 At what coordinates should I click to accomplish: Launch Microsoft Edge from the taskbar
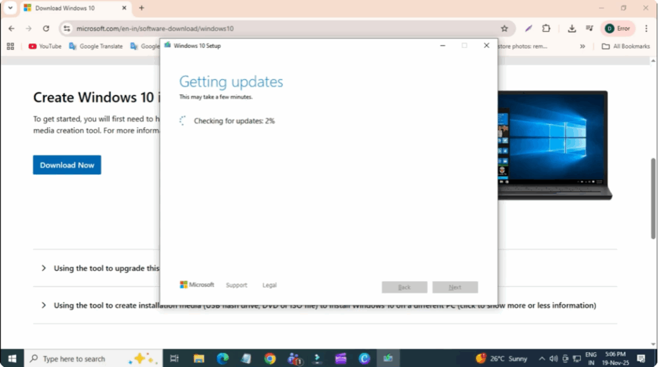[x=222, y=359]
